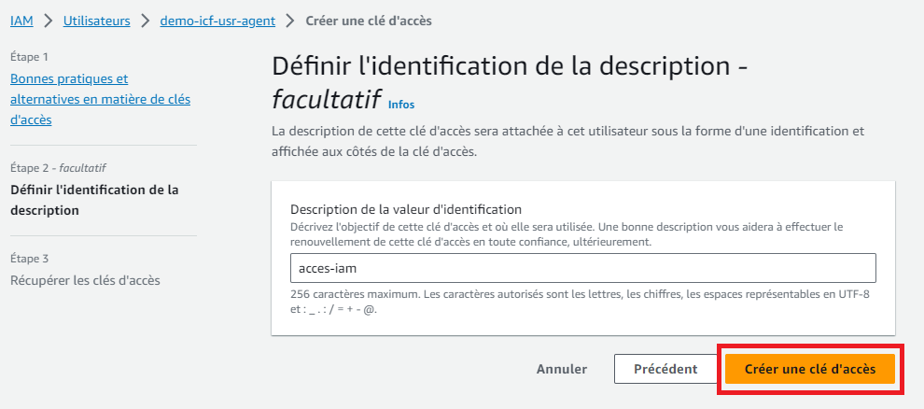Click Étape 2 - facultatif sidebar label
The width and height of the screenshot is (924, 409).
tap(59, 168)
